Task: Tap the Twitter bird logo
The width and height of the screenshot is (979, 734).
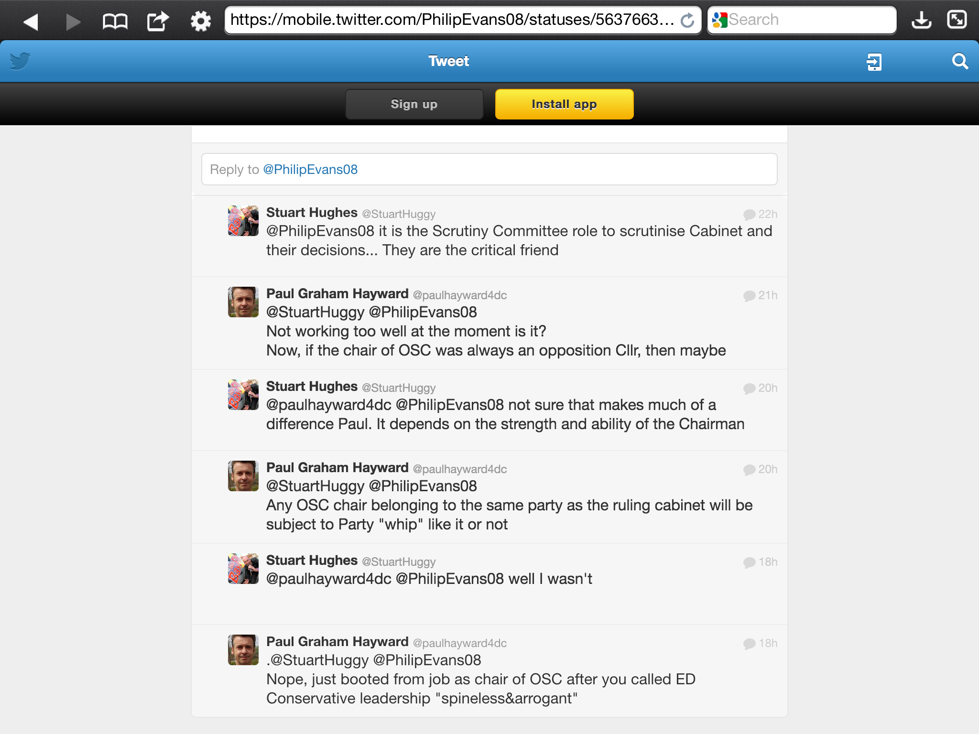Action: pyautogui.click(x=20, y=61)
